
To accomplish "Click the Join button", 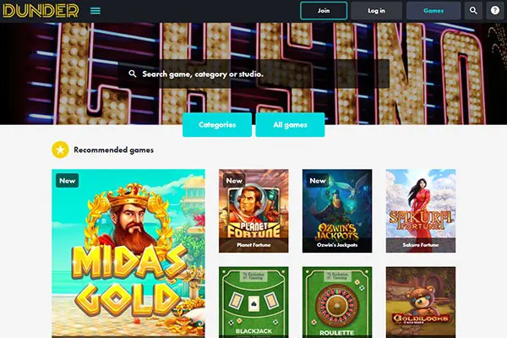I will tap(324, 11).
